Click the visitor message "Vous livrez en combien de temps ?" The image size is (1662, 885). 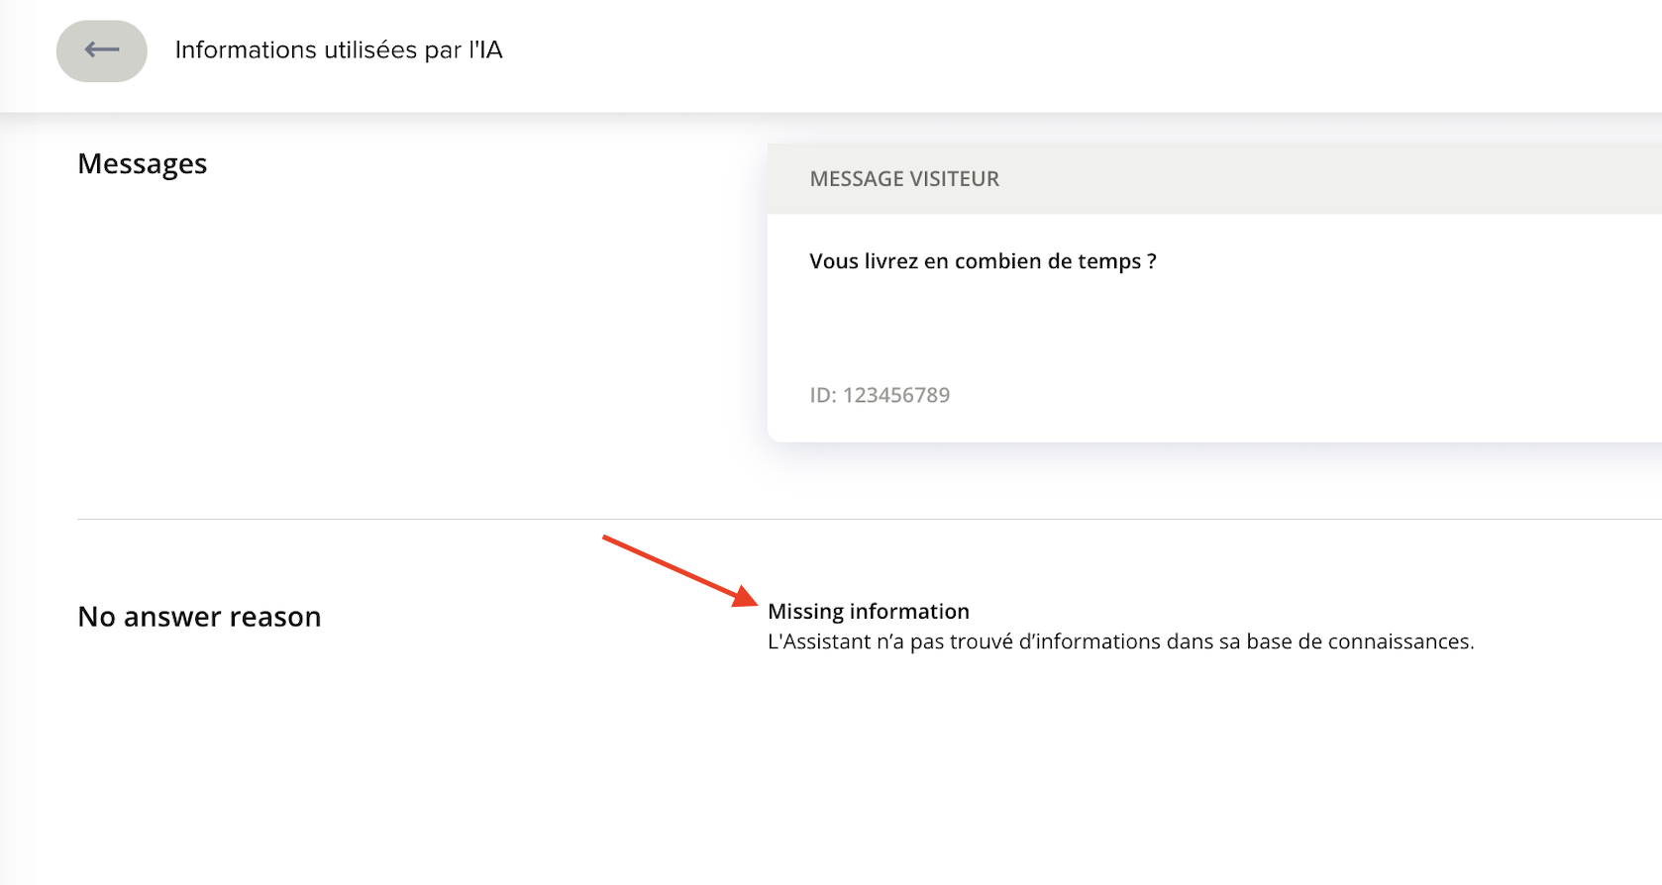point(982,261)
